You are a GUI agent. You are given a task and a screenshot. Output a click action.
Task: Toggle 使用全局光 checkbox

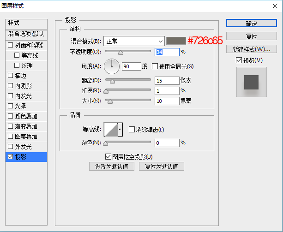[x=155, y=66]
